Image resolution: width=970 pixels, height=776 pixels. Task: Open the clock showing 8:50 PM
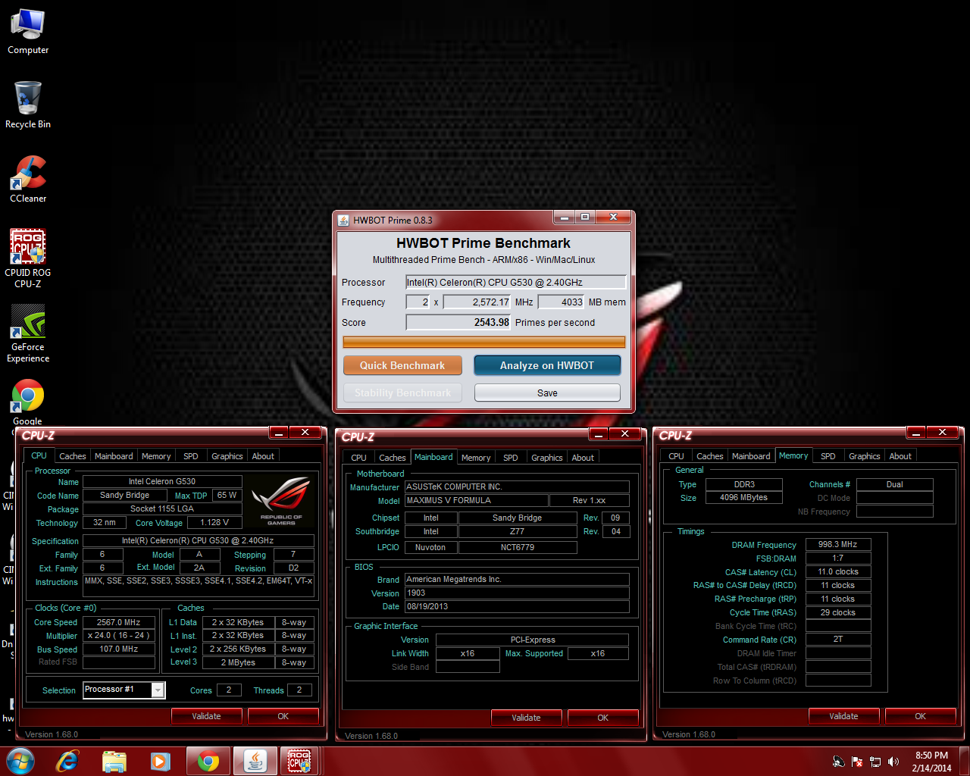tap(931, 762)
